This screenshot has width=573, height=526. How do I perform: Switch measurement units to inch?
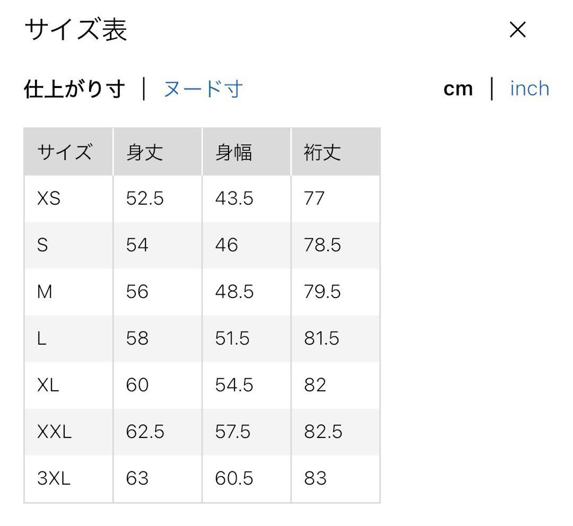click(x=529, y=89)
